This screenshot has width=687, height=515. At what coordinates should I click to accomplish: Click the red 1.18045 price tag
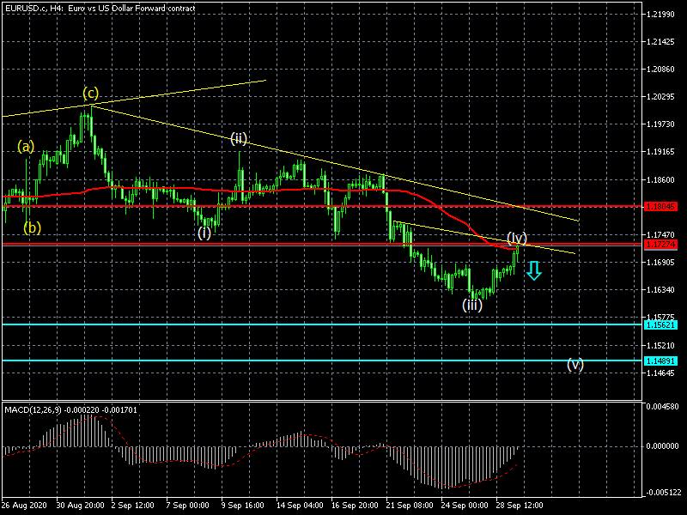coord(666,207)
